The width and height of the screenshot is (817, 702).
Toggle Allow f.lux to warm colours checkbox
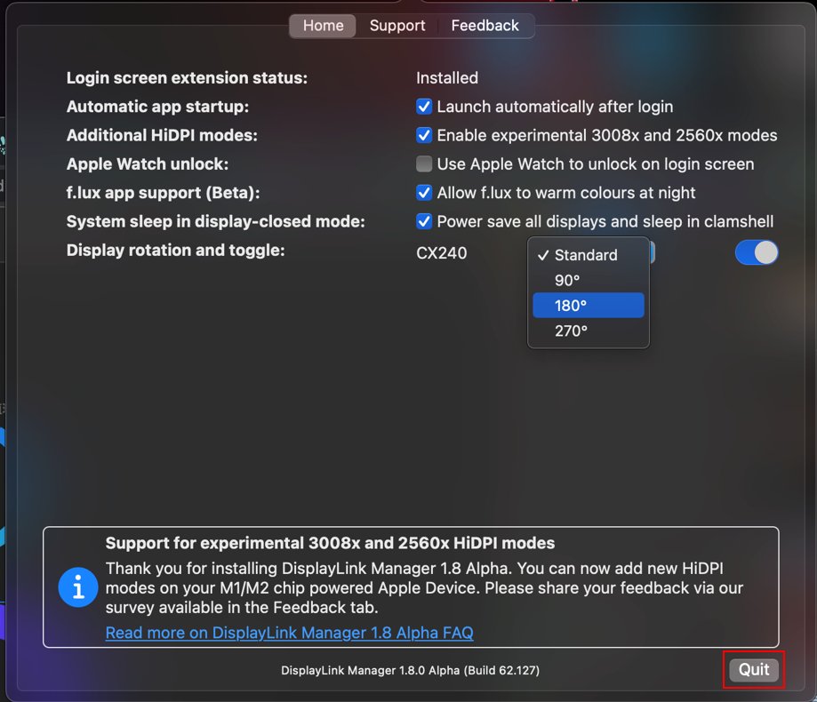(424, 193)
